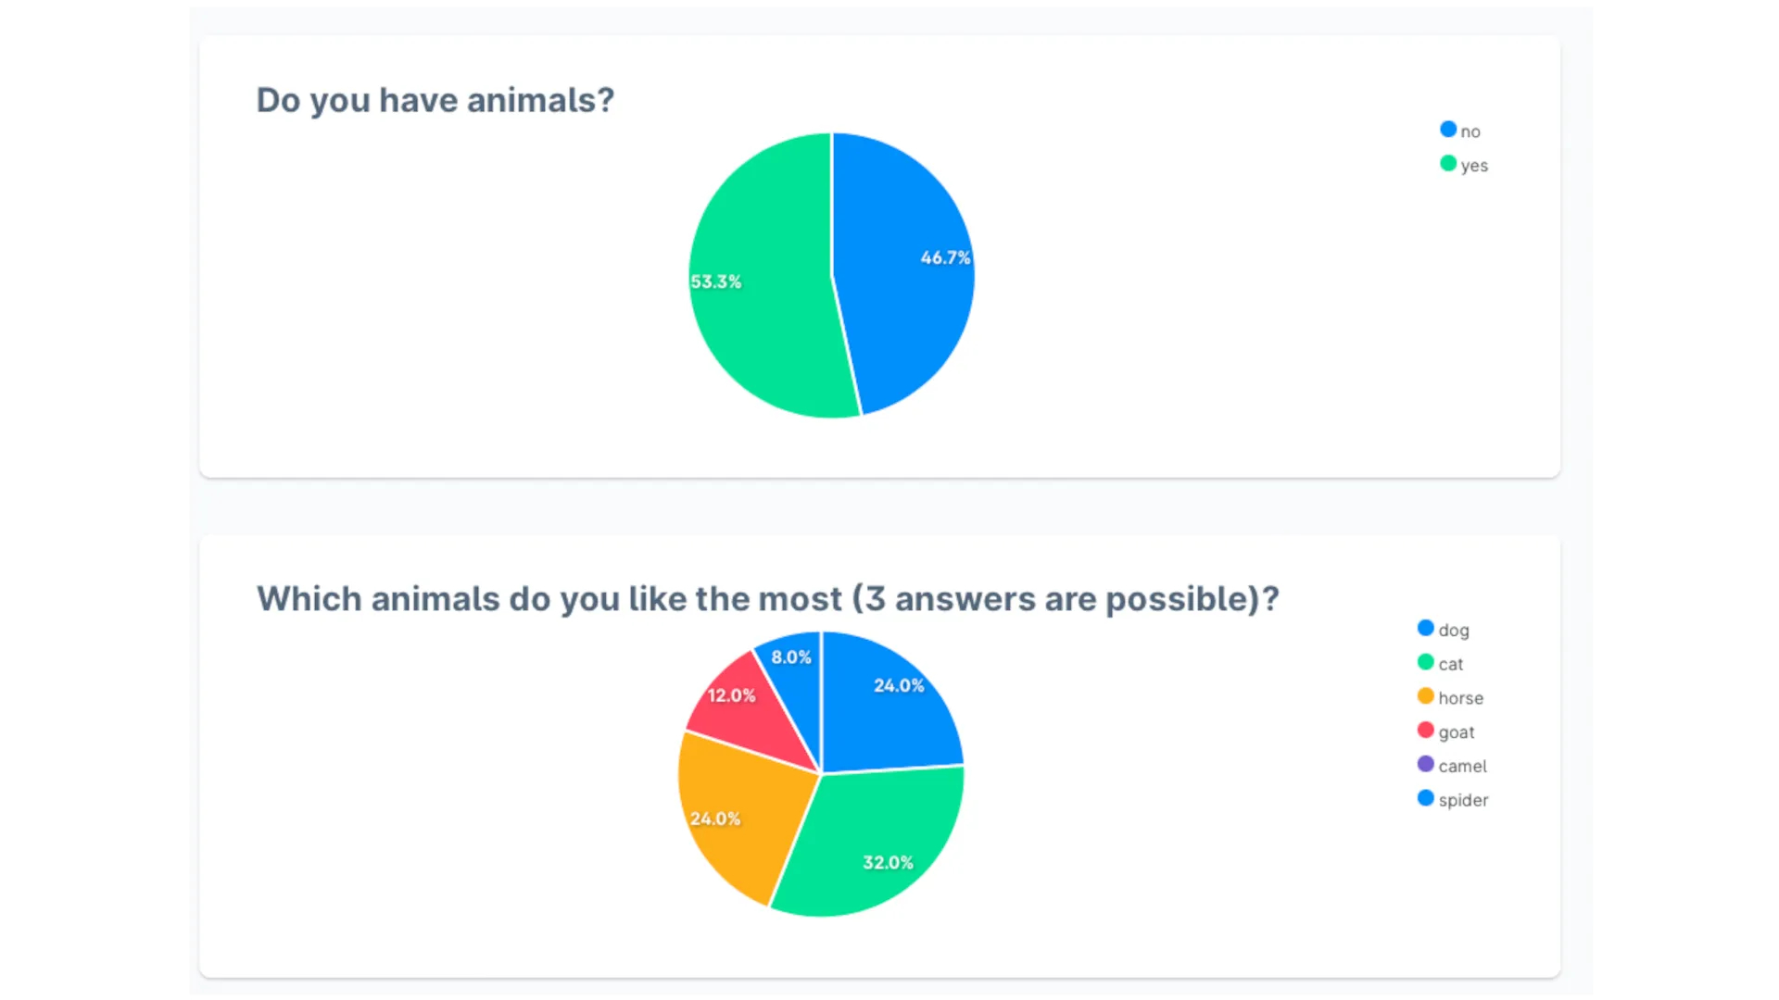Click the red goat legend dot
This screenshot has width=1779, height=1000.
point(1426,731)
